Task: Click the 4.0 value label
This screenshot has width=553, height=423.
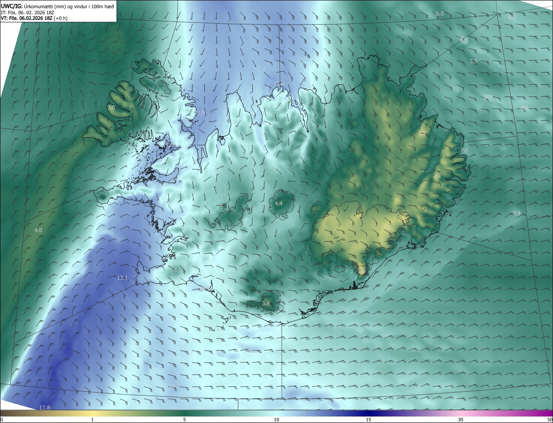Action: pos(38,231)
